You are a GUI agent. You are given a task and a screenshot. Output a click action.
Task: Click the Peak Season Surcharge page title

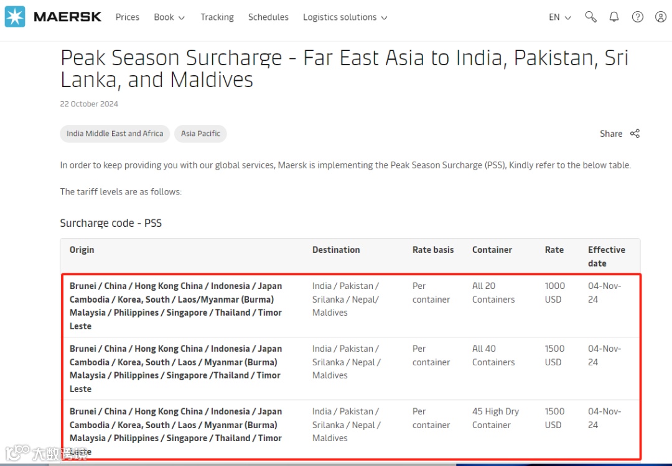point(344,68)
